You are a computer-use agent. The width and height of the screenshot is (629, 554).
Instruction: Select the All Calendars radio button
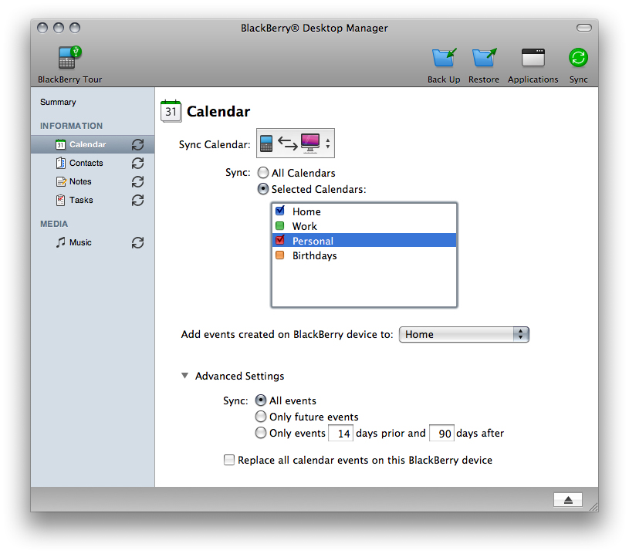tap(263, 173)
